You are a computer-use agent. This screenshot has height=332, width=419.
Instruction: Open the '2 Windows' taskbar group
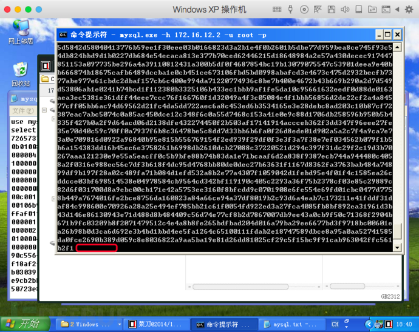[x=90, y=324]
